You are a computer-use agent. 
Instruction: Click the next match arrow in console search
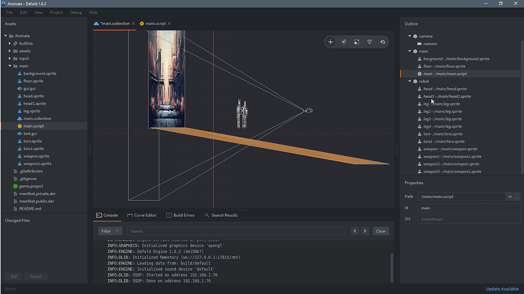click(x=365, y=231)
